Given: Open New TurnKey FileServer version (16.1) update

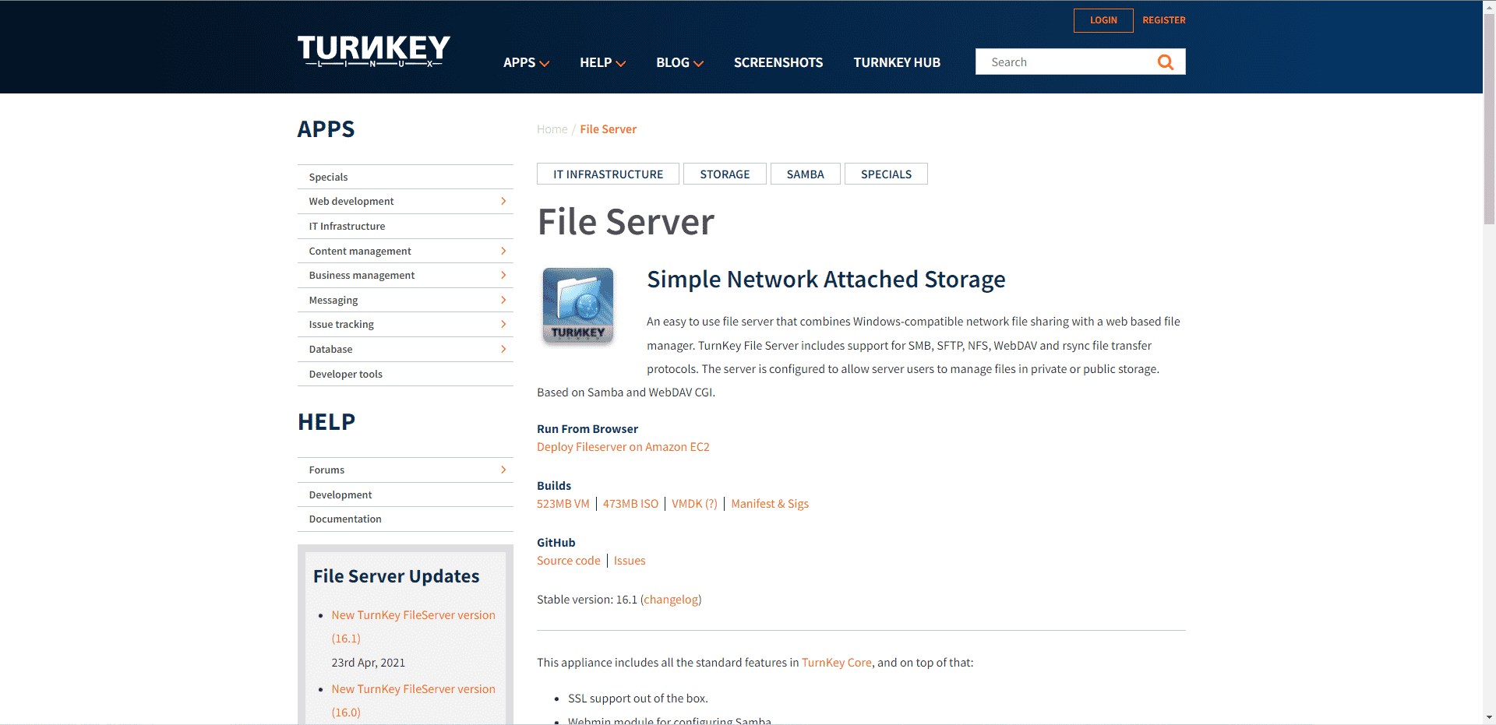Looking at the screenshot, I should (413, 627).
